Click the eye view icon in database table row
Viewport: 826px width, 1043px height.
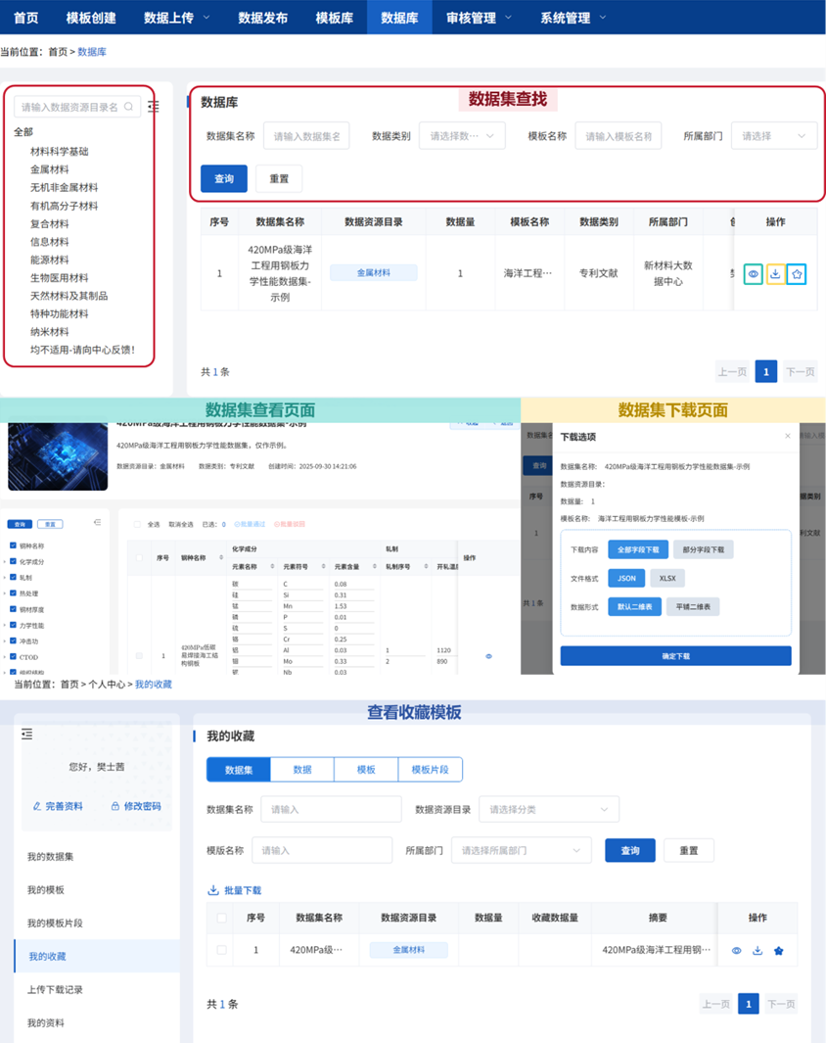pyautogui.click(x=753, y=274)
